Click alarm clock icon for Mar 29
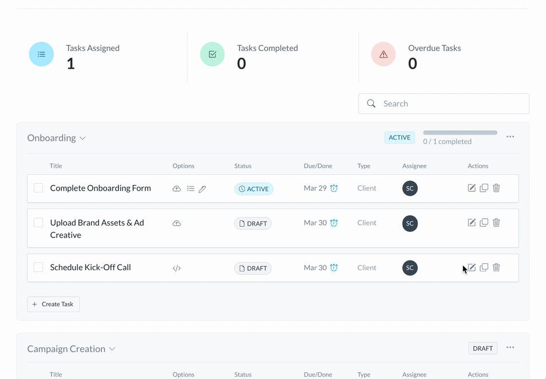546x379 pixels. 334,188
